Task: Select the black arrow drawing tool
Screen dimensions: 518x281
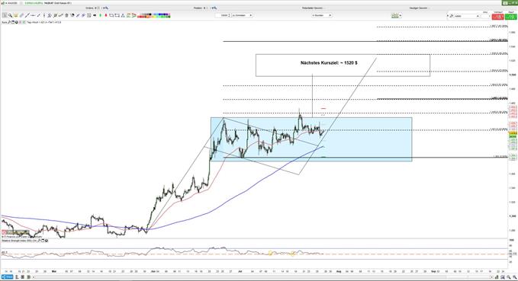Action: 95,15
